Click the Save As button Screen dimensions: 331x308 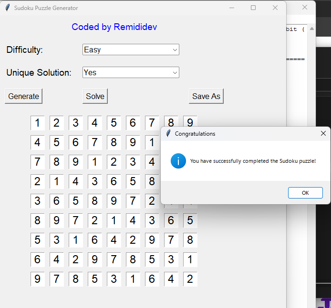click(x=206, y=96)
